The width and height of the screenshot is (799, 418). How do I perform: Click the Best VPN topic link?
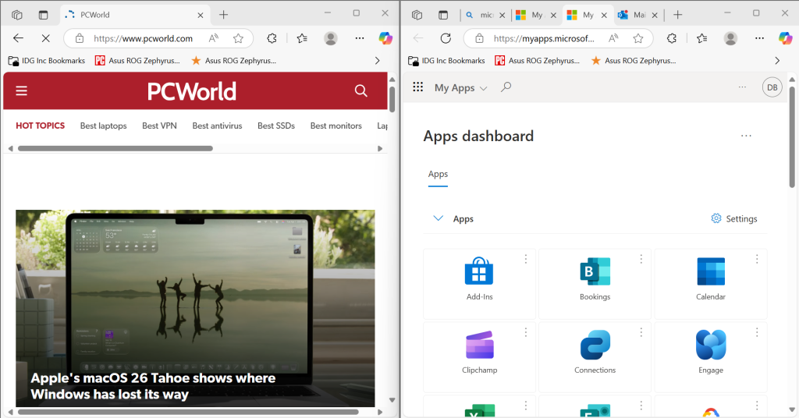click(159, 126)
